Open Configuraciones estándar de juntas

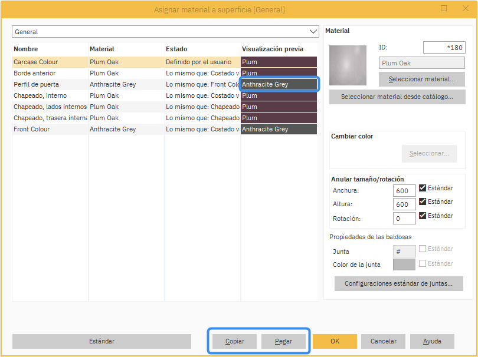click(398, 284)
